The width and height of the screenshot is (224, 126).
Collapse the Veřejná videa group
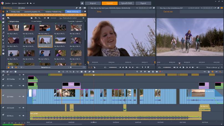8,21
